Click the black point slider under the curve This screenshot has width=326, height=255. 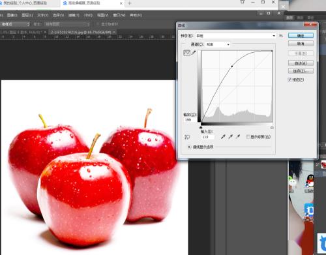click(x=201, y=127)
